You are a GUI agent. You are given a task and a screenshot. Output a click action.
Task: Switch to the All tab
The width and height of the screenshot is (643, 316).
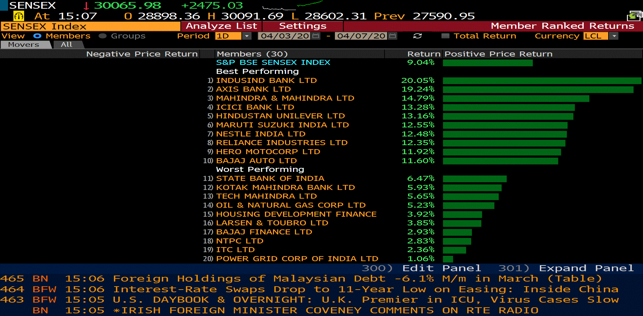(x=66, y=45)
